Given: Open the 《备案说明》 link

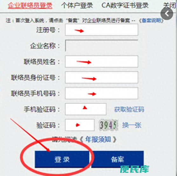Looking at the screenshot, I should click(151, 21).
